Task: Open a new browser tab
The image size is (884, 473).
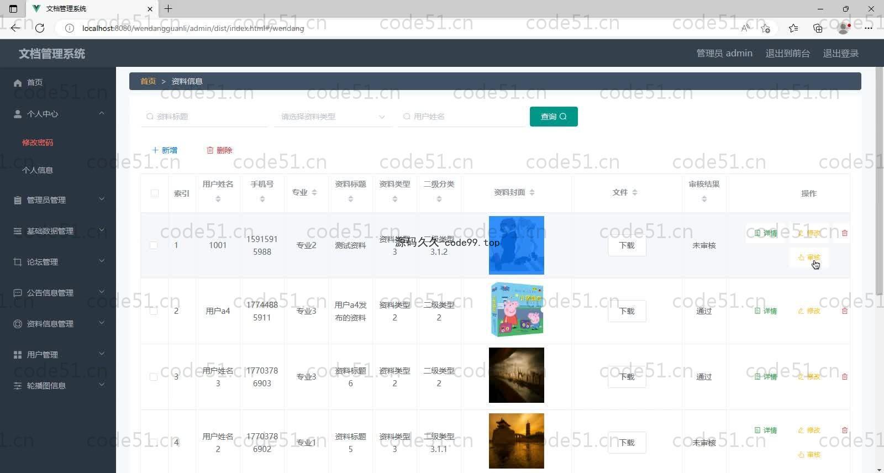Action: [x=168, y=9]
